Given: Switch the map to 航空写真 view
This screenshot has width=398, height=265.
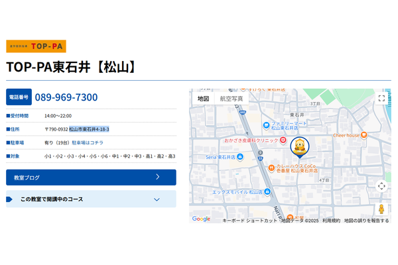Looking at the screenshot, I should pos(232,99).
